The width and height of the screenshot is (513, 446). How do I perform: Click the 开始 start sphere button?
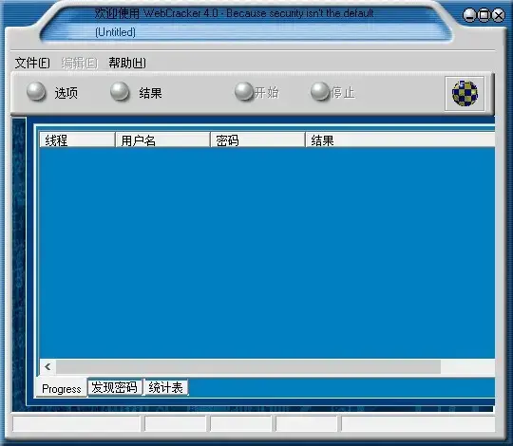(x=244, y=91)
